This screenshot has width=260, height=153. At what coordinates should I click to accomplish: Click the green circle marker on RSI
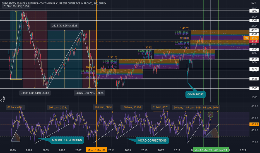coord(210,114)
